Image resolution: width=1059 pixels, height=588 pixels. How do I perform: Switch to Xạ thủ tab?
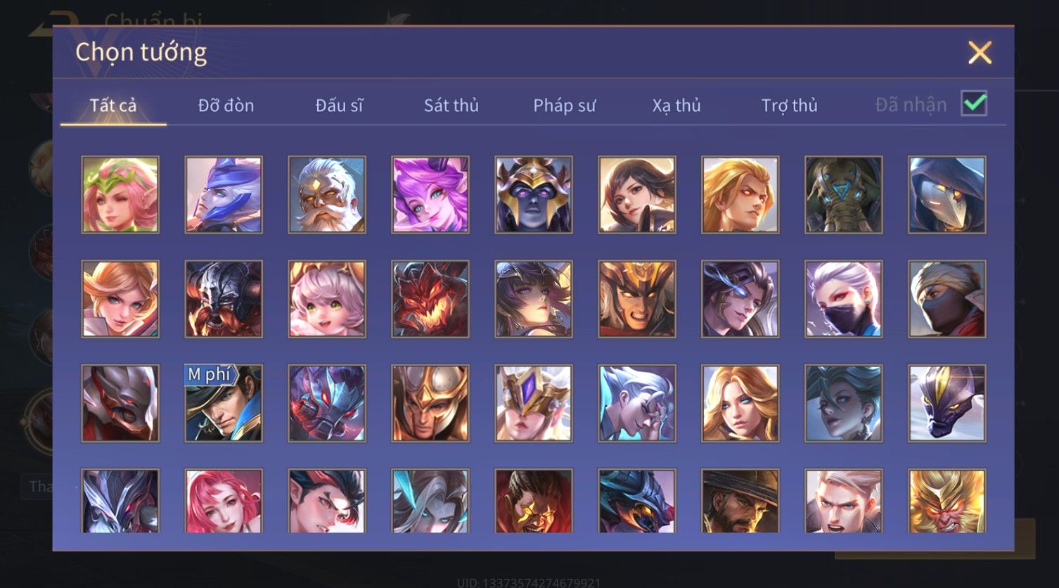tap(676, 106)
